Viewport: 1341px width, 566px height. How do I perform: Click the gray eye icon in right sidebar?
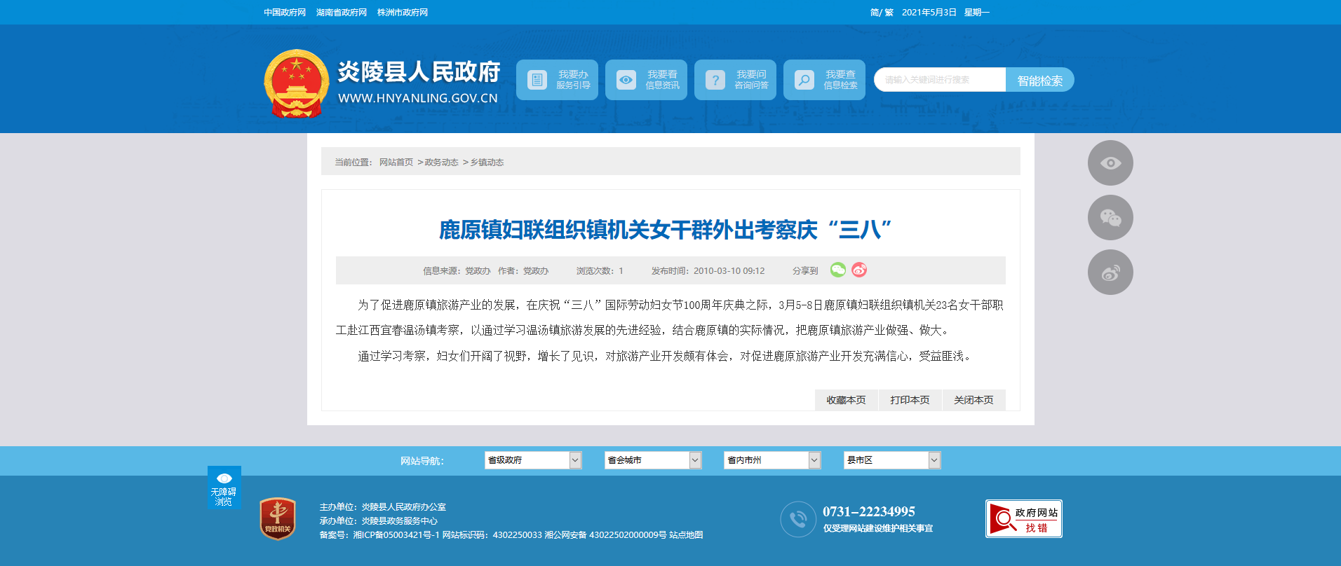1110,163
